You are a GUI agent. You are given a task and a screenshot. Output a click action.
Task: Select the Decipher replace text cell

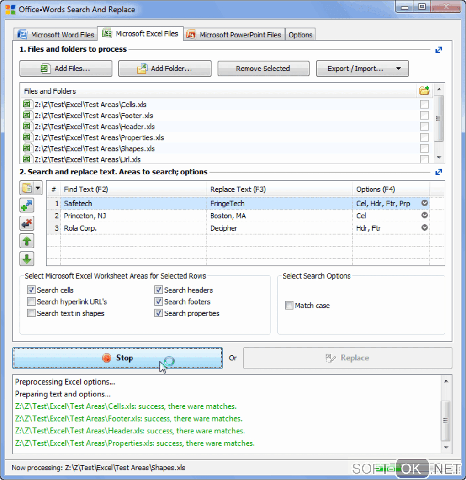click(280, 228)
